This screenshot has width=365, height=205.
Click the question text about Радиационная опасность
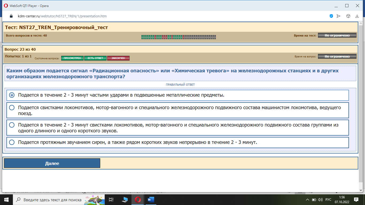[x=172, y=74]
